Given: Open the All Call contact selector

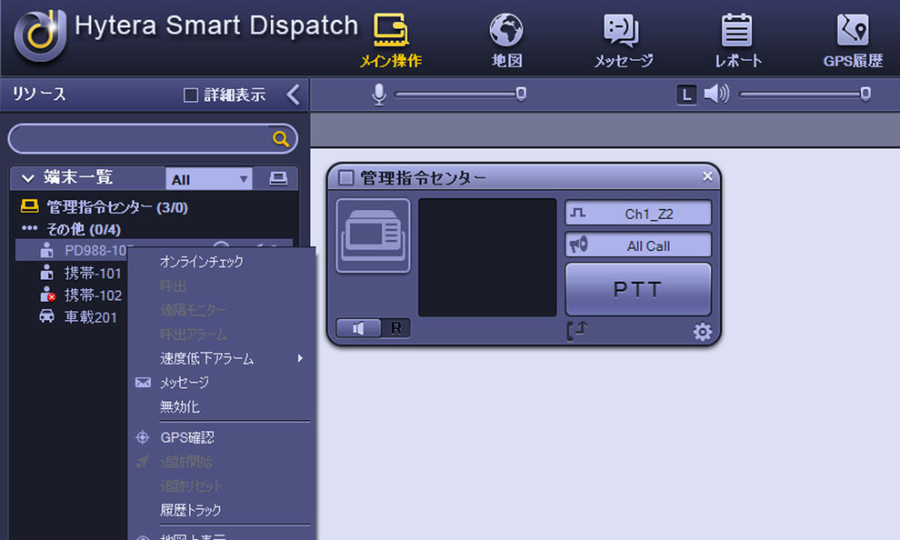Looking at the screenshot, I should pos(638,245).
